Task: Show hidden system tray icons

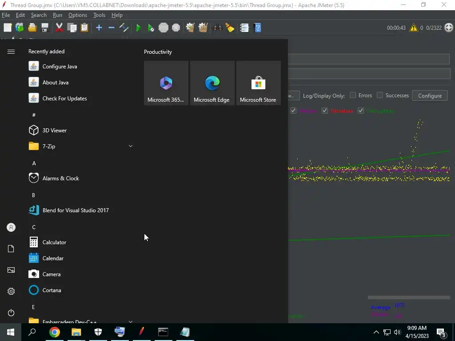Action: point(376,332)
